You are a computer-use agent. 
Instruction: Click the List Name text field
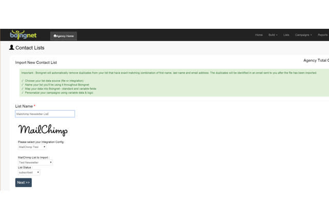click(x=45, y=114)
